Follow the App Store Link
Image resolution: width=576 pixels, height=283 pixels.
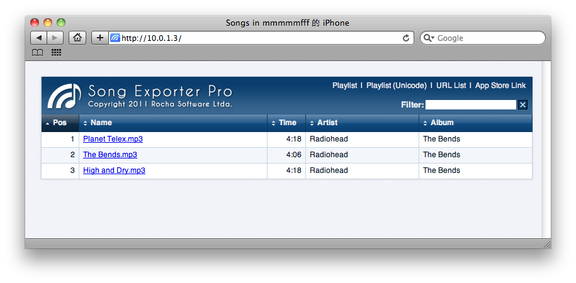pos(500,86)
